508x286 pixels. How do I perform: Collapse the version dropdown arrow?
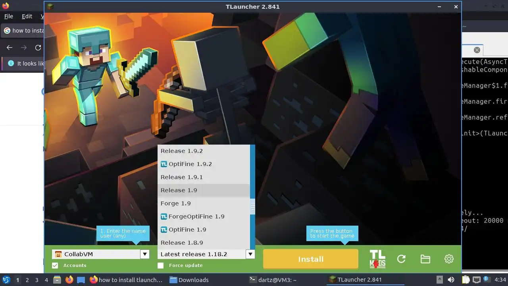(x=250, y=254)
